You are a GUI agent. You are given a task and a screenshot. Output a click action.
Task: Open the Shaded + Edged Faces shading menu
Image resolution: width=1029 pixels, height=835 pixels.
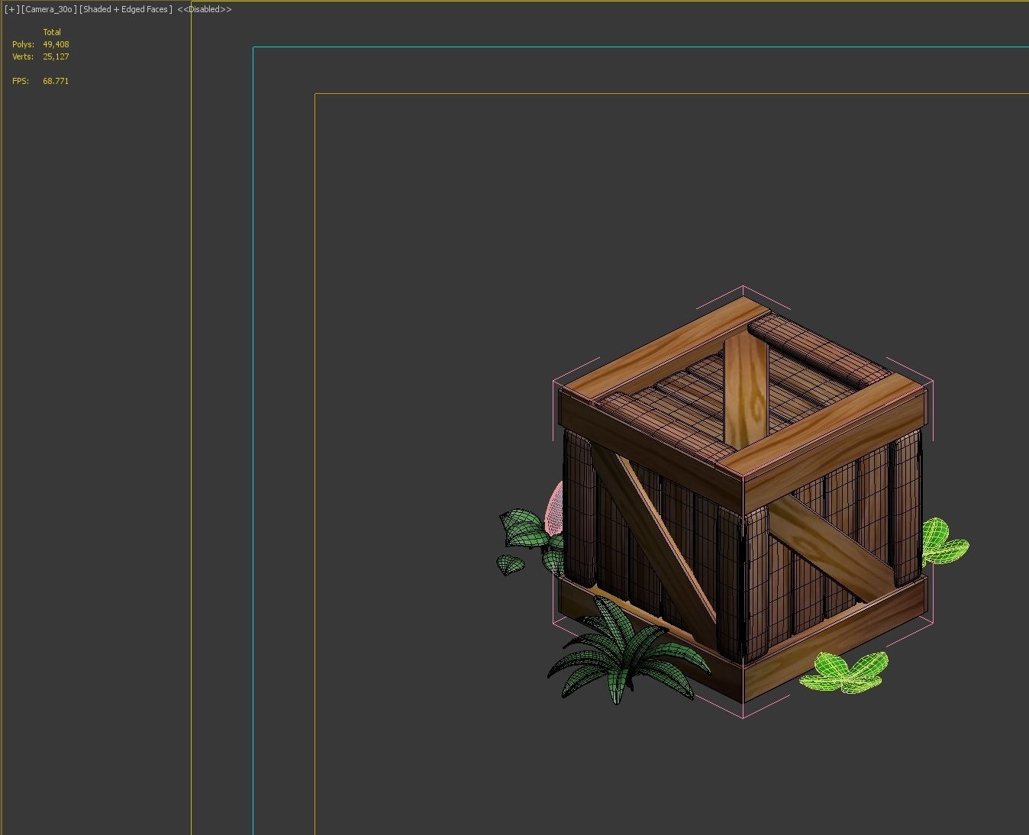(x=126, y=9)
